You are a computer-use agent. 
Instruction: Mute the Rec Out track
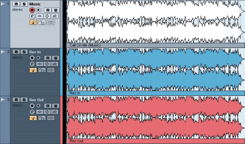click(x=16, y=100)
